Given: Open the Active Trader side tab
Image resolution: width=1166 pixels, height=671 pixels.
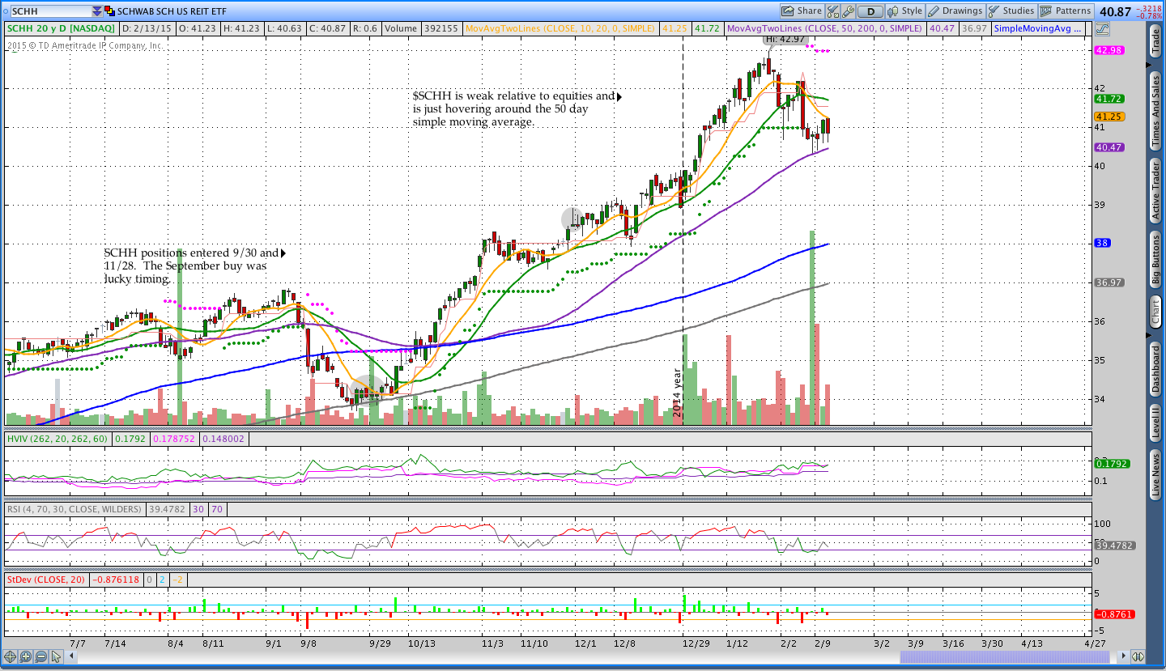Looking at the screenshot, I should (1155, 191).
